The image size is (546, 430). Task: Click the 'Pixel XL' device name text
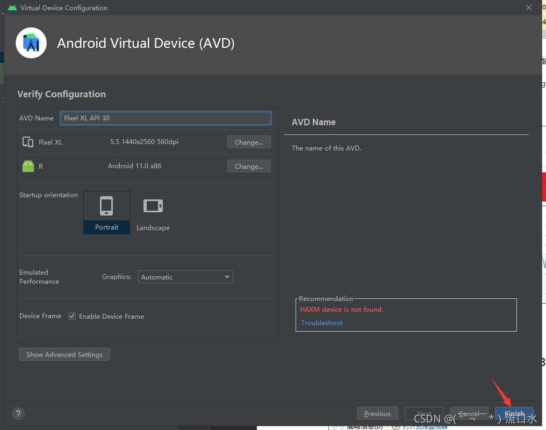51,142
